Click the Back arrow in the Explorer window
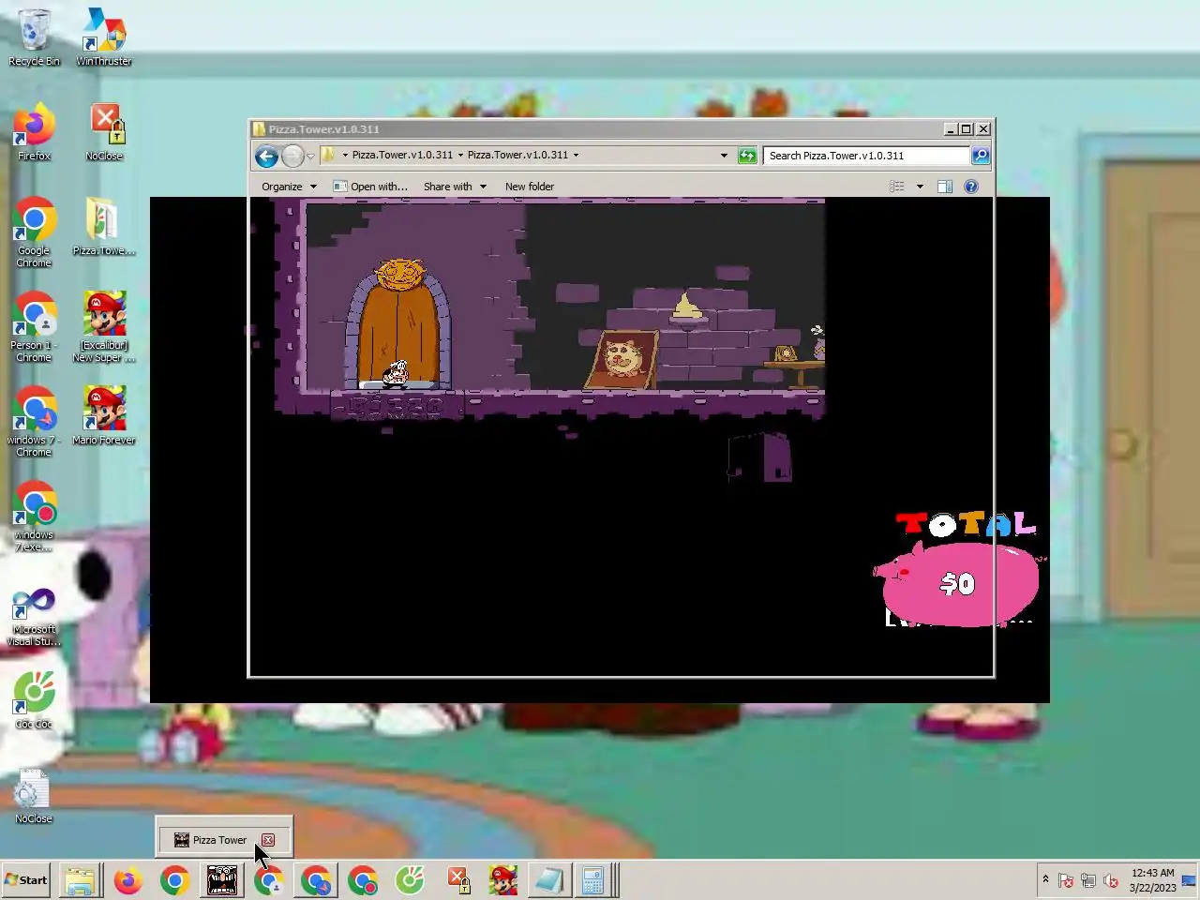 266,156
